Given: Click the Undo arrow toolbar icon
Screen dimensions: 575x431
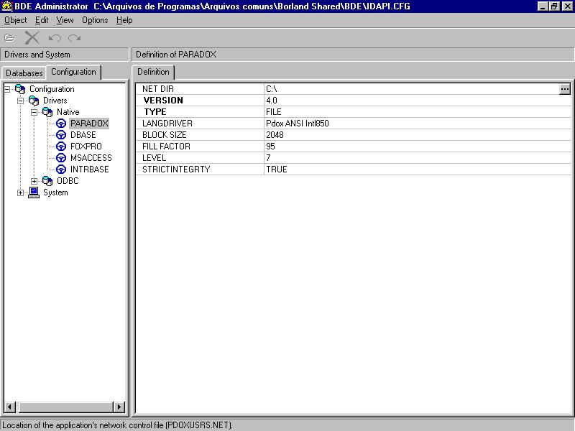Looking at the screenshot, I should click(55, 37).
